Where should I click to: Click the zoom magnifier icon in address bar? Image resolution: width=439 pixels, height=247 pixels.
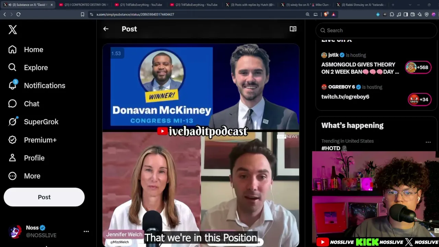(x=308, y=14)
